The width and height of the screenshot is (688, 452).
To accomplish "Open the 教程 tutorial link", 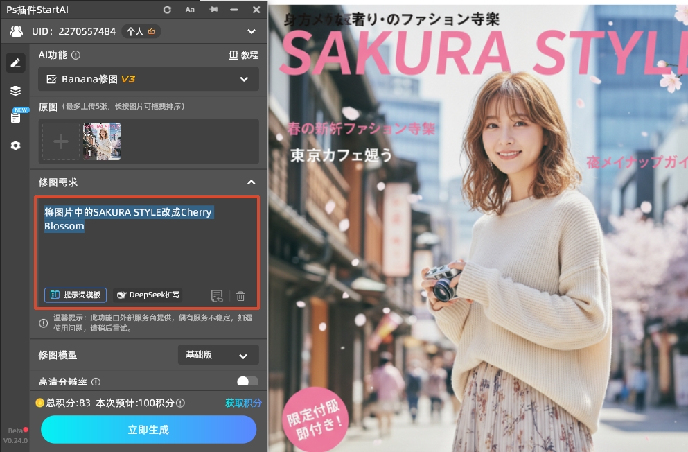I will tap(243, 55).
